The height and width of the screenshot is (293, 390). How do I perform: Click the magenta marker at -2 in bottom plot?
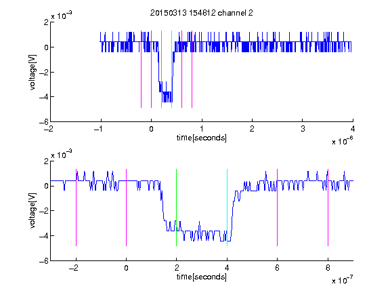(76, 208)
